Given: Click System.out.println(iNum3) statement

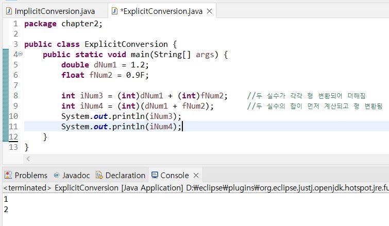Looking at the screenshot, I should (121, 116).
